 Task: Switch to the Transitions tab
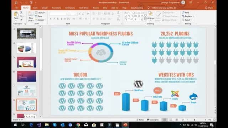click(x=56, y=8)
